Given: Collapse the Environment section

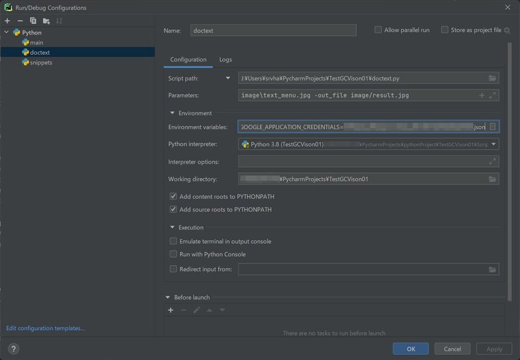Looking at the screenshot, I should (172, 113).
